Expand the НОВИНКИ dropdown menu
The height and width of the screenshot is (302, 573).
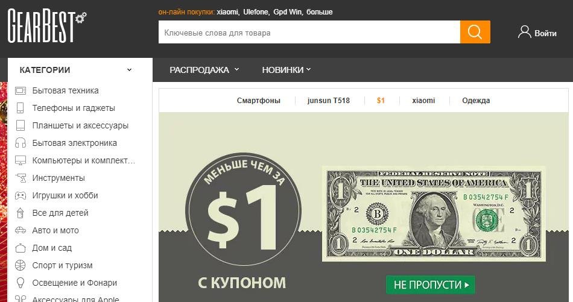pyautogui.click(x=286, y=70)
